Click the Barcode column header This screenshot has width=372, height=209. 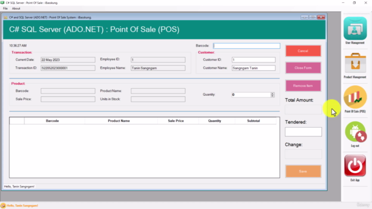(x=55, y=121)
